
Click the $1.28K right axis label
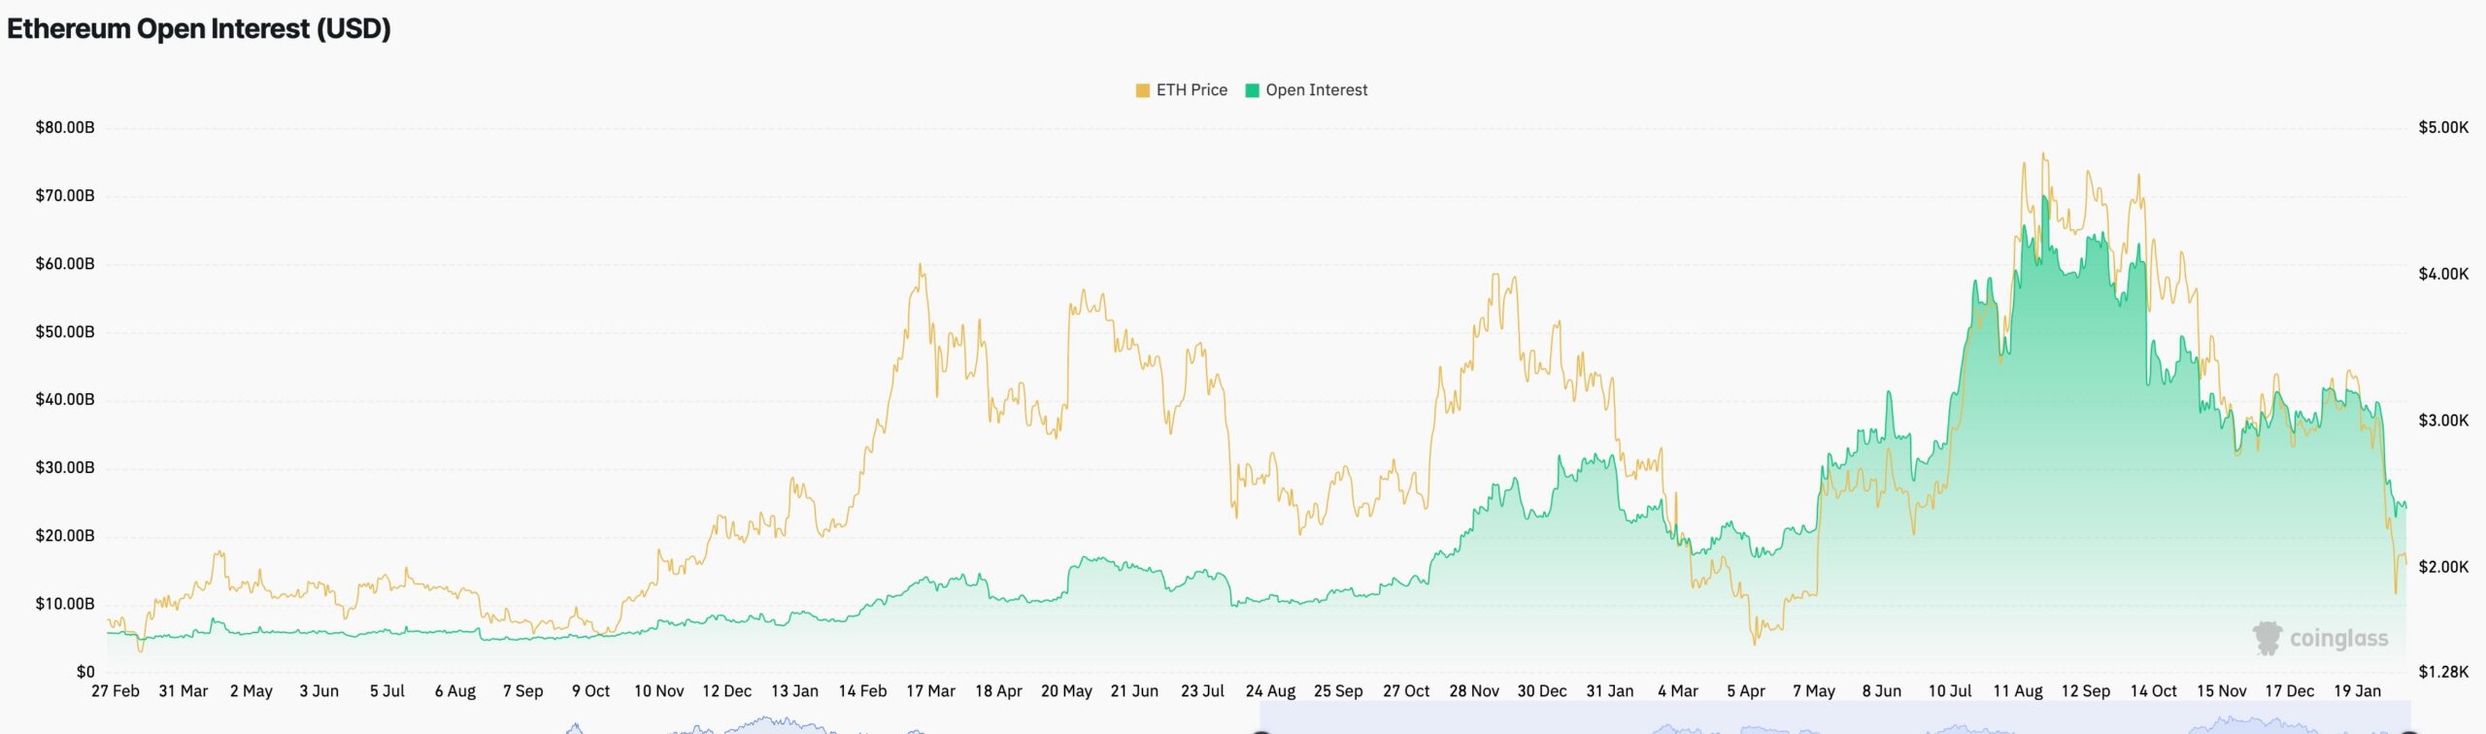pos(2443,672)
